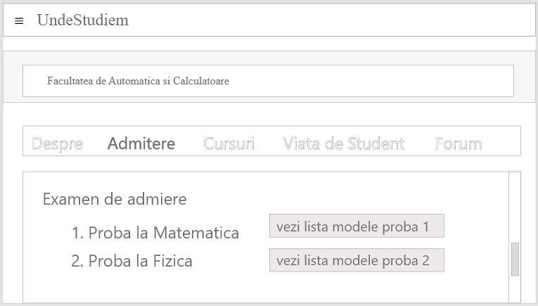This screenshot has width=538, height=306.
Task: Open the Cursuri tab
Action: coord(229,144)
